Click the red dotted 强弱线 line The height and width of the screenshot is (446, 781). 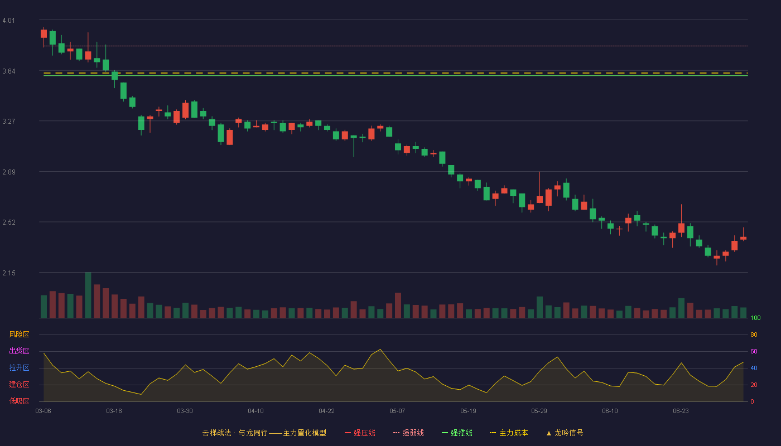396,46
